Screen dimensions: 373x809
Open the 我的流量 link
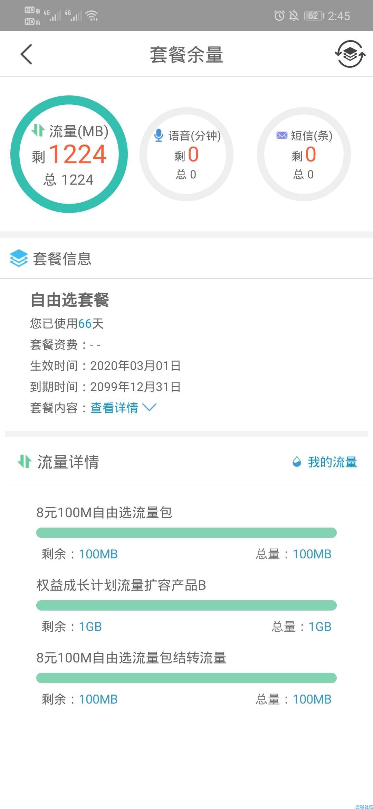click(x=332, y=462)
